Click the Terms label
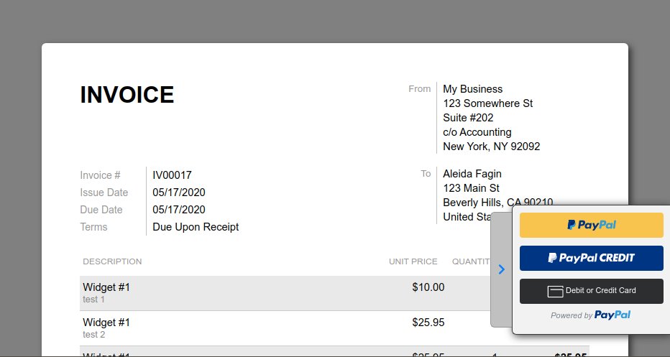670x357 pixels. 93,227
